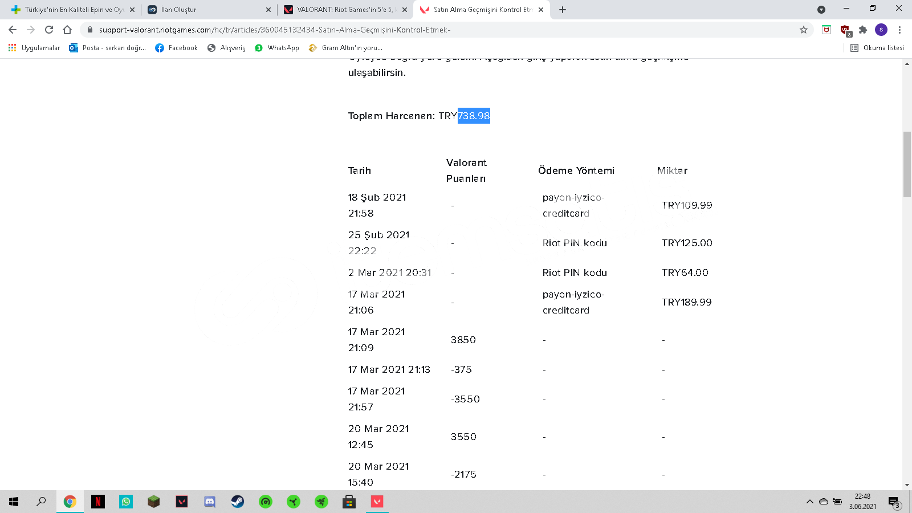Click the uBlock extension icon
The image size is (912, 513).
click(x=845, y=30)
